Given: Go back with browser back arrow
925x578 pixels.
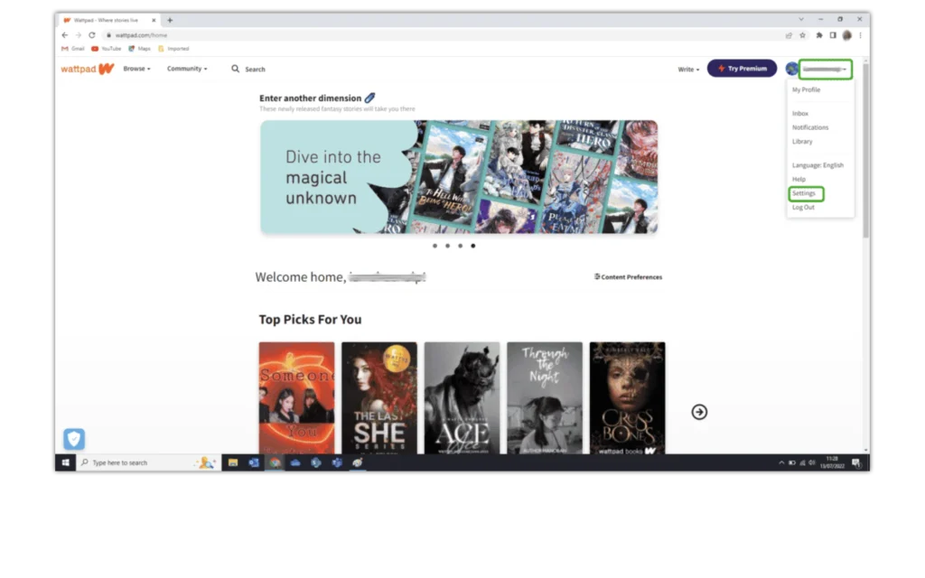Looking at the screenshot, I should tap(65, 35).
